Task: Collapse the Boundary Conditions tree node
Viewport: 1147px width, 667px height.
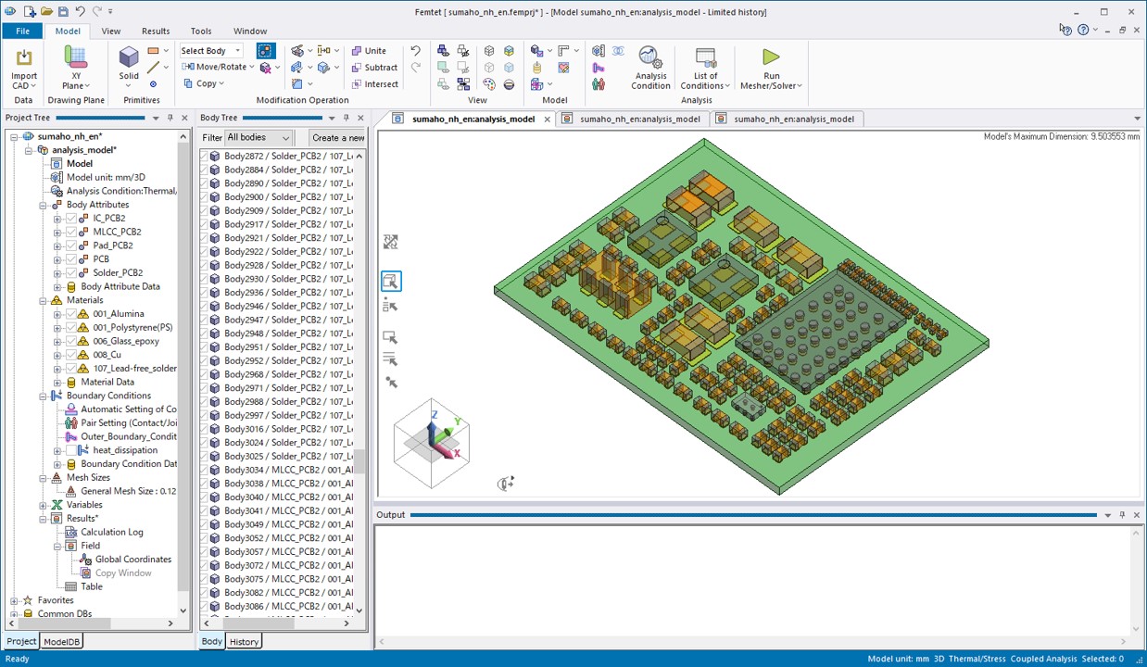Action: 44,396
